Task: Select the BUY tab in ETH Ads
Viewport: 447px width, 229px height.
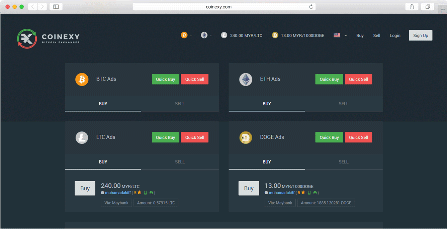Action: pos(267,104)
